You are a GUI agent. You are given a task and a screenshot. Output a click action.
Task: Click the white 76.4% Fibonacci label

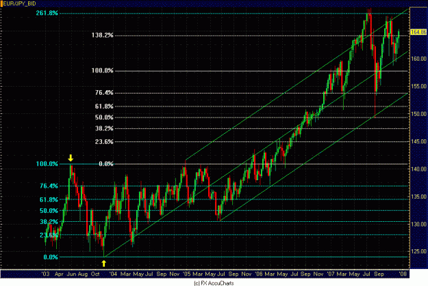[104, 93]
